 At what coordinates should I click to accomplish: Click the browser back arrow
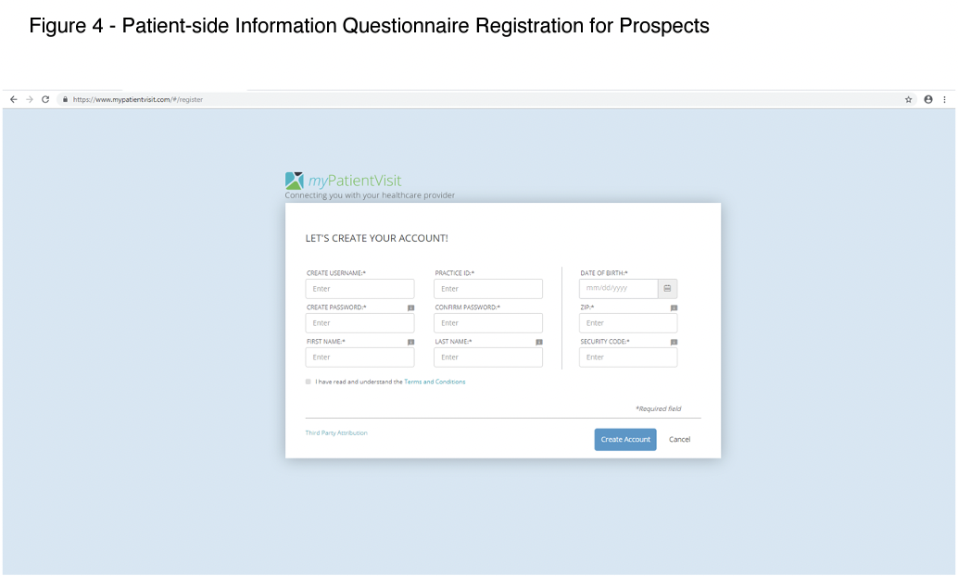point(14,100)
